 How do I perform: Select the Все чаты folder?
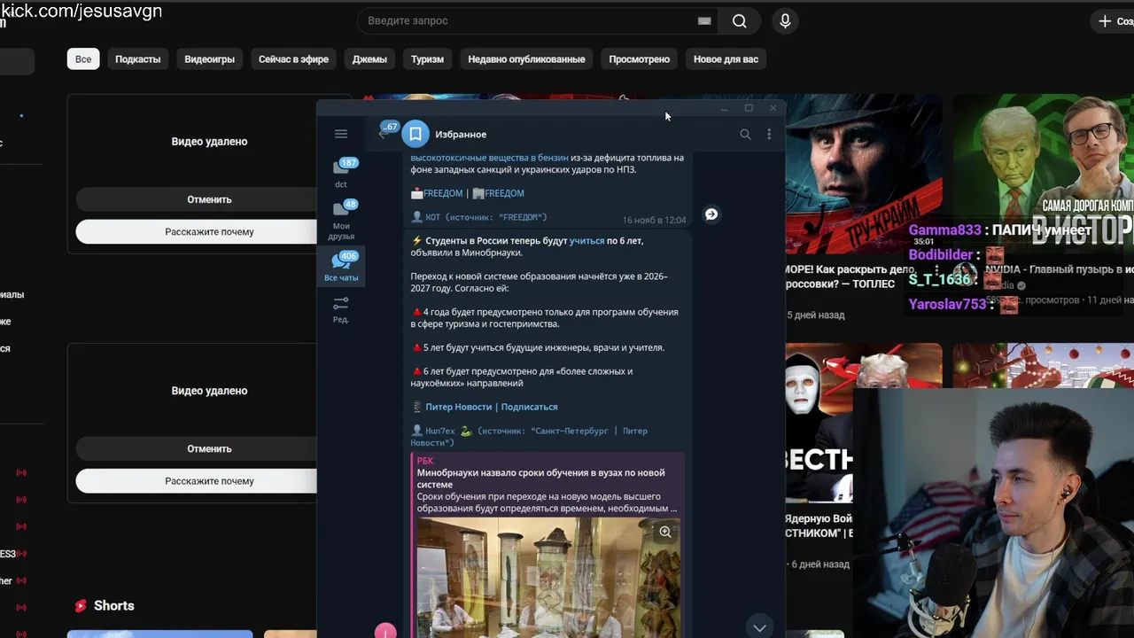point(341,266)
